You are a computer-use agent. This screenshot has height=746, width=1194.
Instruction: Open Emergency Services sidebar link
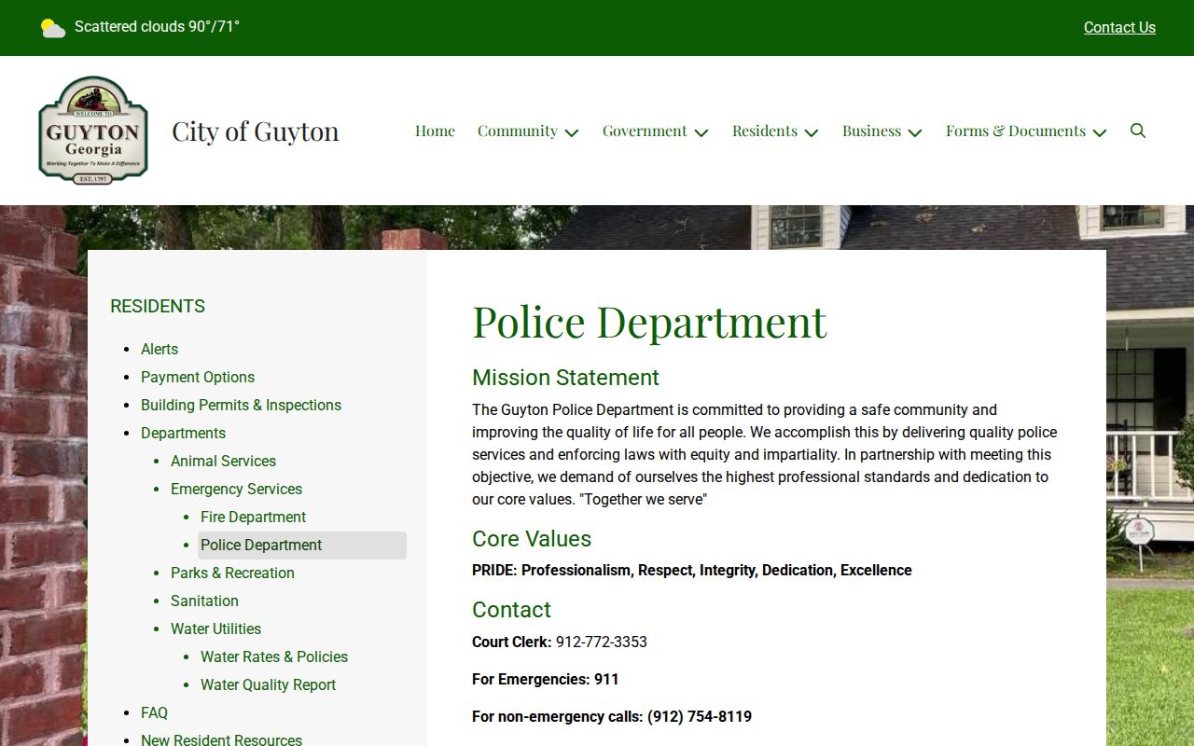pos(236,489)
